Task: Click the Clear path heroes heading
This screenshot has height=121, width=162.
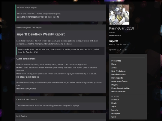Action: click(x=26, y=59)
